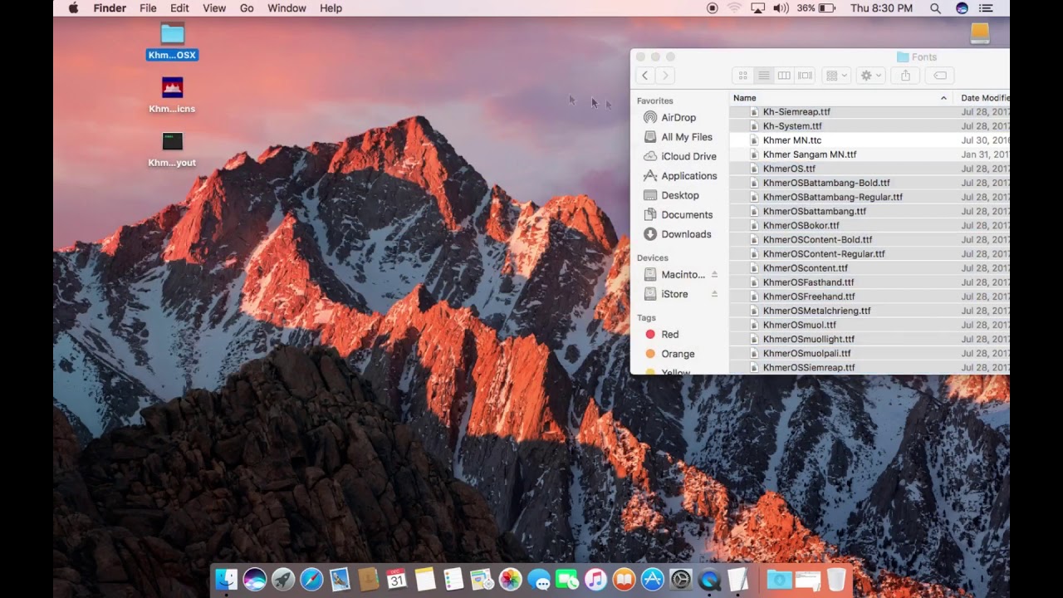This screenshot has height=598, width=1063.
Task: Open the Finder menu in menu bar
Action: tap(110, 8)
